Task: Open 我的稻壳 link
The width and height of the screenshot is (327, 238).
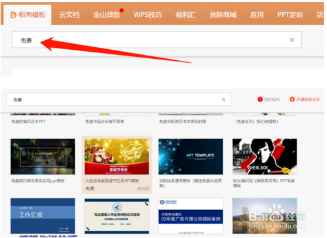Action: 271,100
